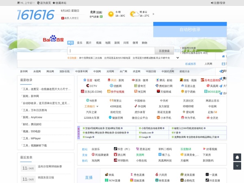The height and width of the screenshot is (183, 244).
Task: Open 万年日历查询 in latest listings
Action: click(x=39, y=110)
